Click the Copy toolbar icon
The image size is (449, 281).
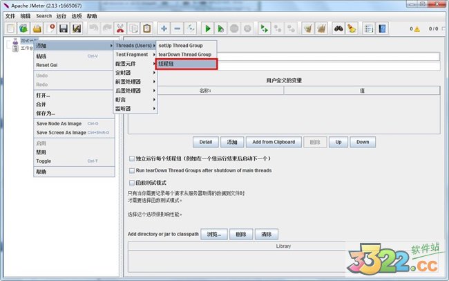pos(133,28)
